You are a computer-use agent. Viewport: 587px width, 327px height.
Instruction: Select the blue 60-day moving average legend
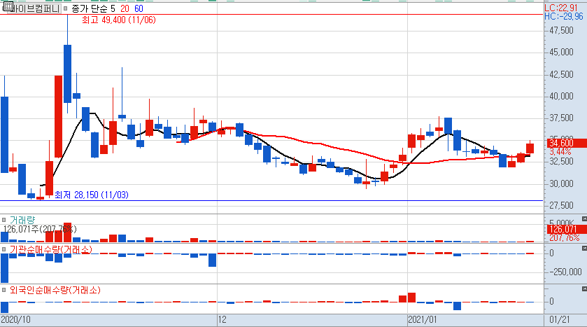pyautogui.click(x=139, y=8)
